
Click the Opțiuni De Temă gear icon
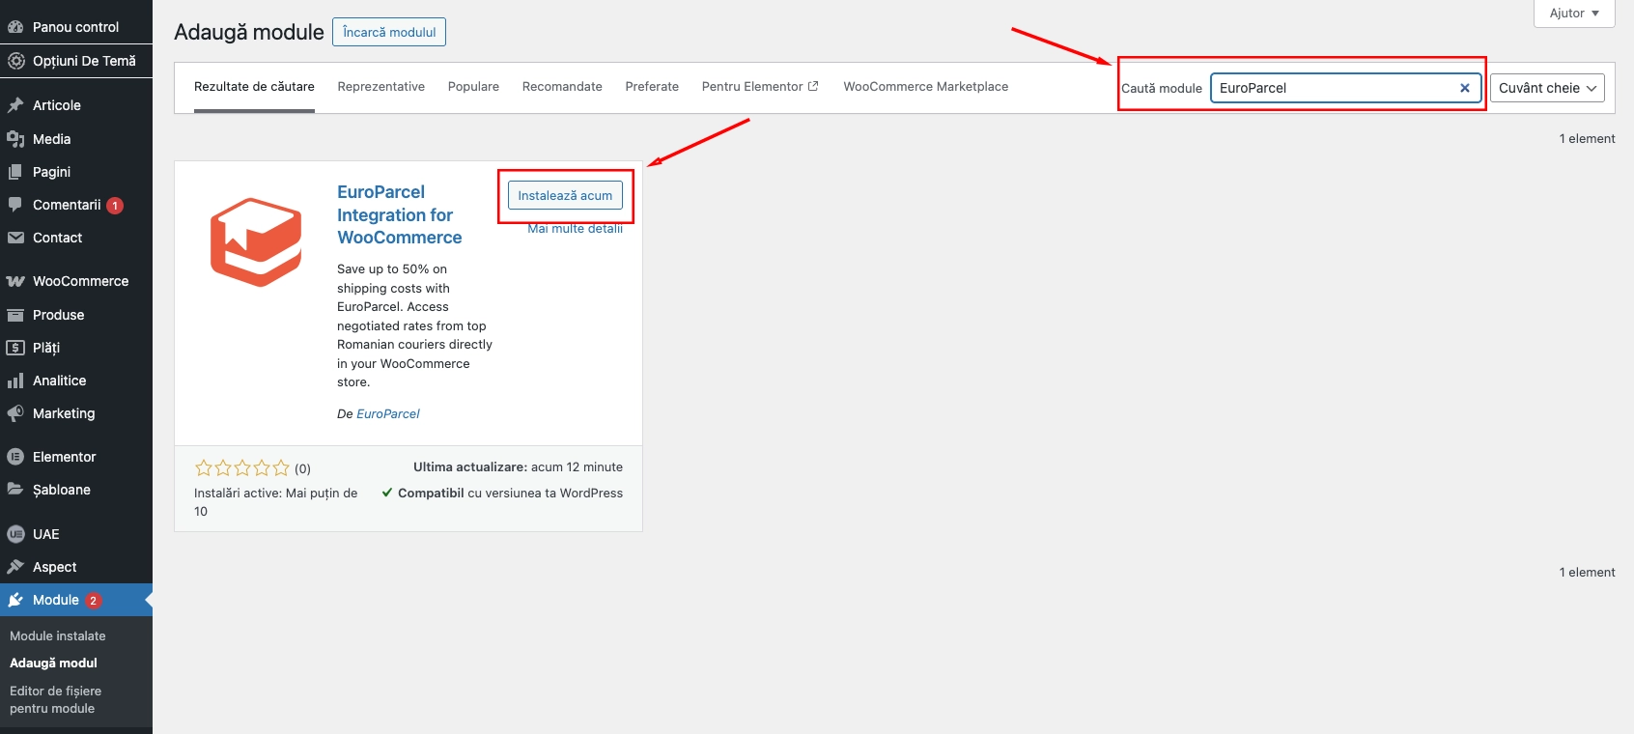point(15,61)
